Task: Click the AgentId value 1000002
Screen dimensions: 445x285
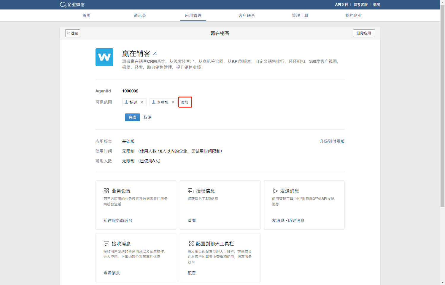Action: pyautogui.click(x=130, y=91)
